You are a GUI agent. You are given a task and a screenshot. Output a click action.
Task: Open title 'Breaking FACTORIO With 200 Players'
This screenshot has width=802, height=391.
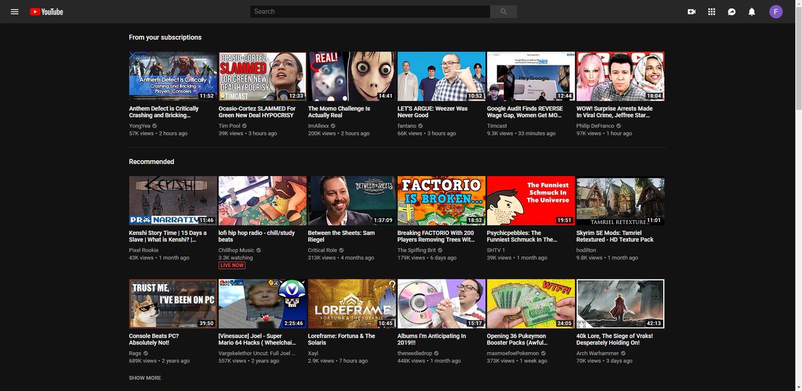[436, 236]
